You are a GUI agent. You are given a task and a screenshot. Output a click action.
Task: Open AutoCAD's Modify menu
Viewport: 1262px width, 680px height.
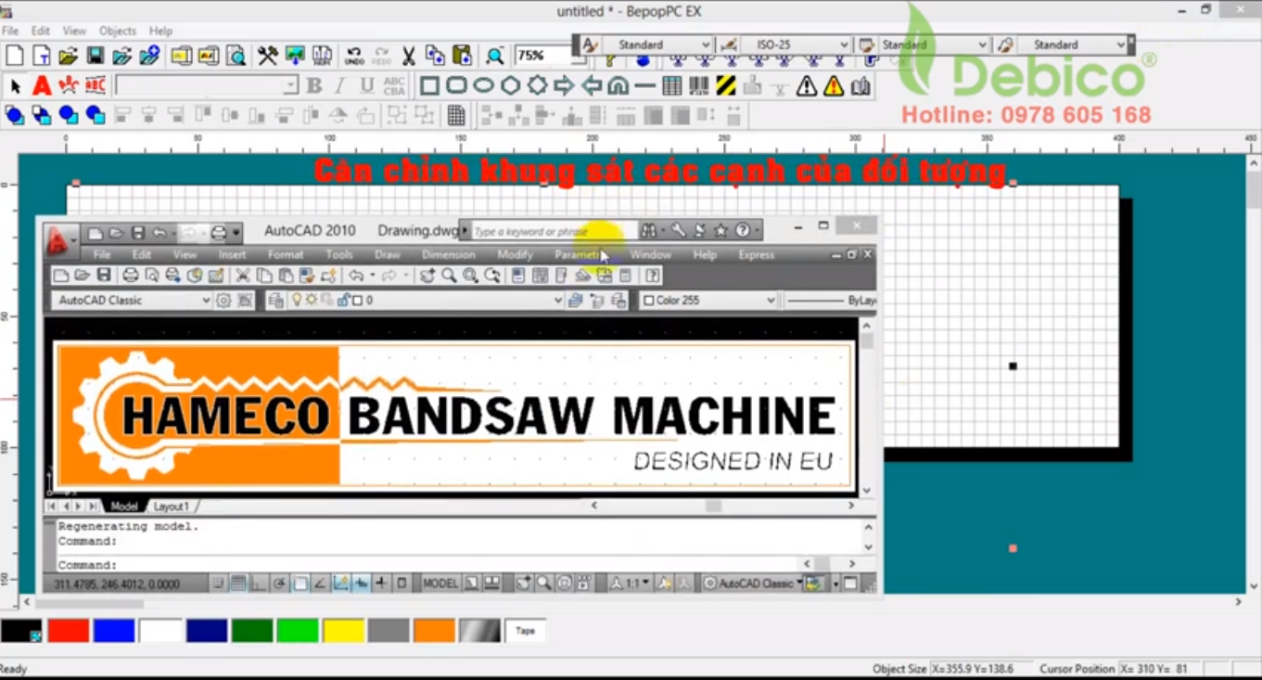[x=515, y=254]
